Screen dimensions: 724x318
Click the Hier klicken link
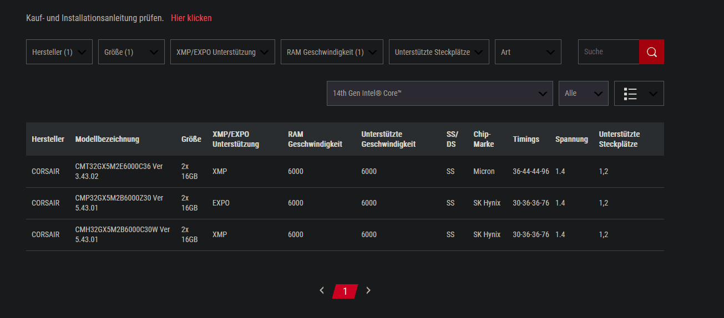pyautogui.click(x=191, y=18)
